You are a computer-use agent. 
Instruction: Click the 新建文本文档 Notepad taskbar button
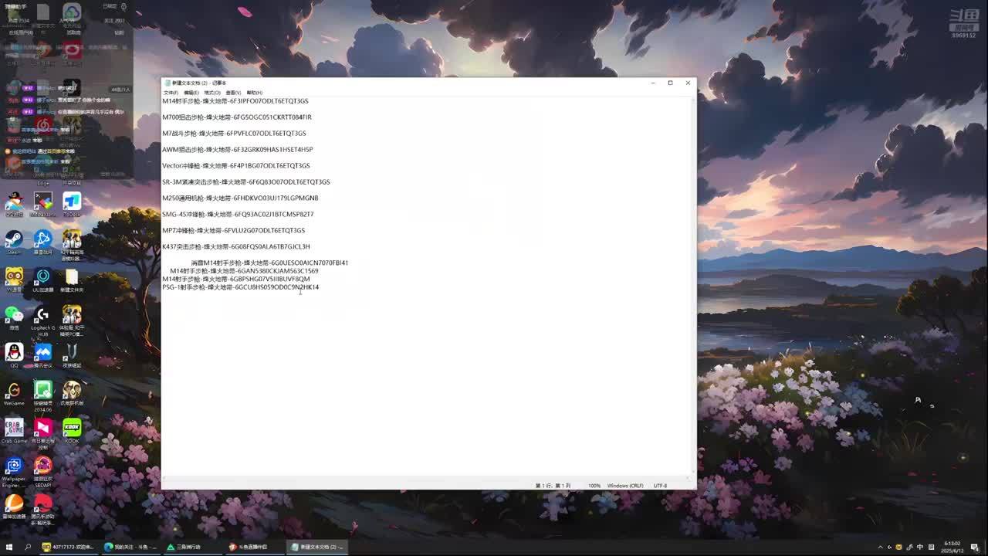coord(316,547)
